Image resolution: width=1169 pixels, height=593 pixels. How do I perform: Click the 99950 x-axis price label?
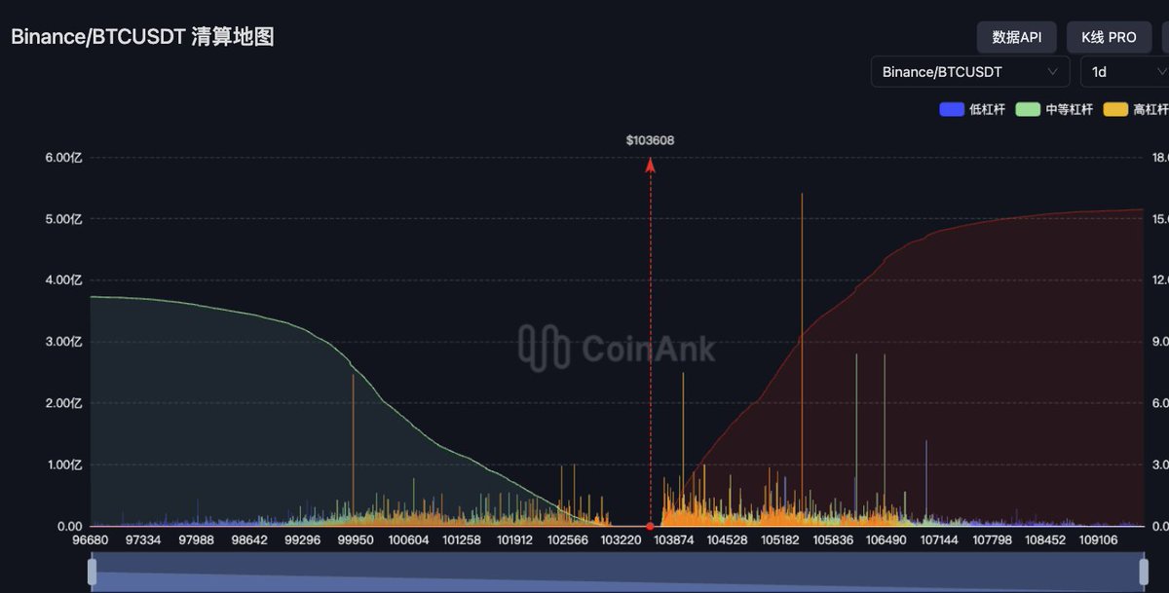point(356,540)
